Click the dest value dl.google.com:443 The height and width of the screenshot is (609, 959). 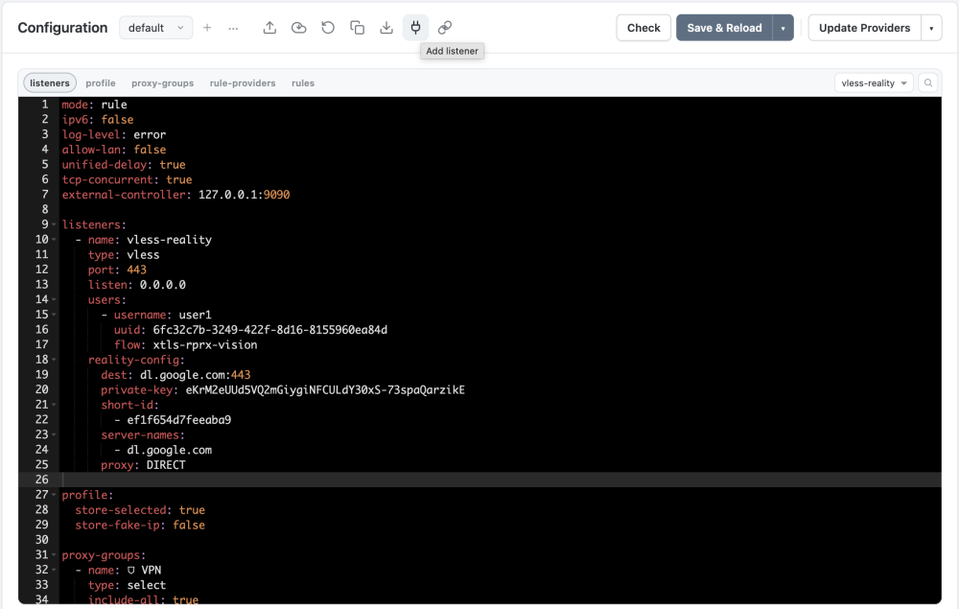[195, 375]
